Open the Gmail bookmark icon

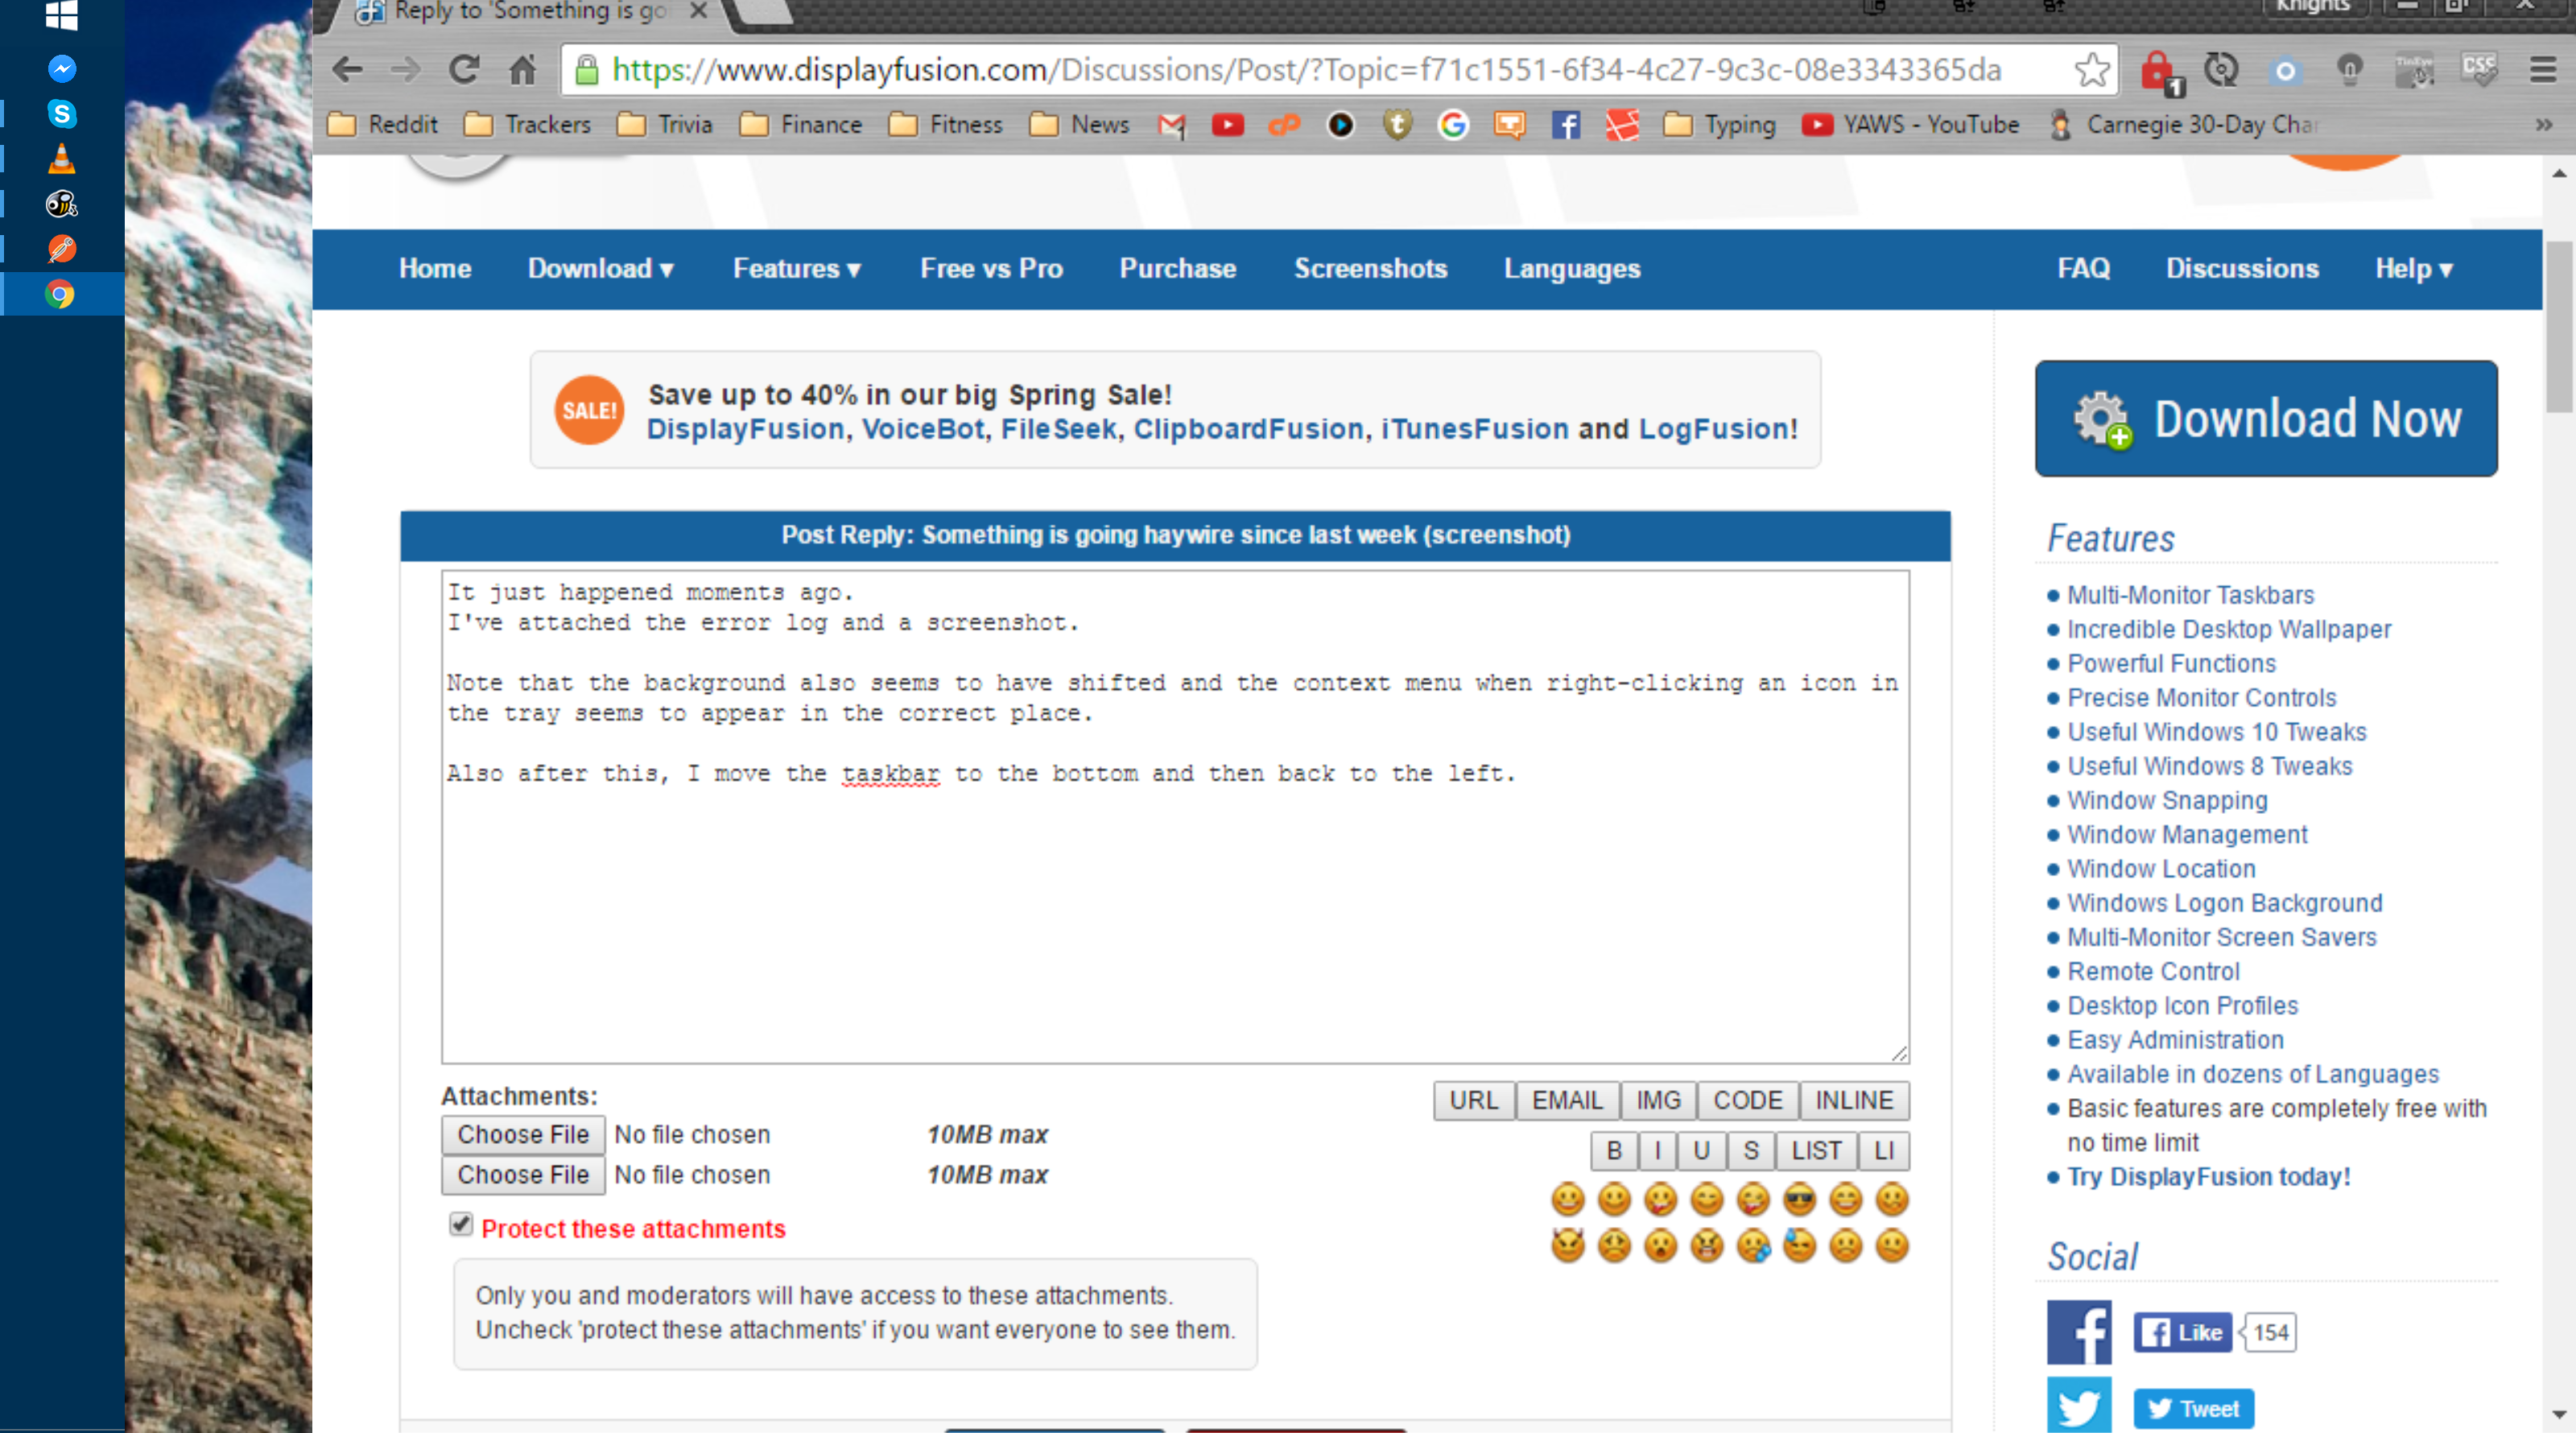(x=1171, y=125)
